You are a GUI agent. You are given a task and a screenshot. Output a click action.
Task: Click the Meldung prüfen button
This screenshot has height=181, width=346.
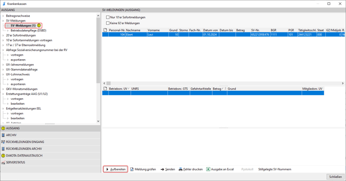click(x=143, y=169)
